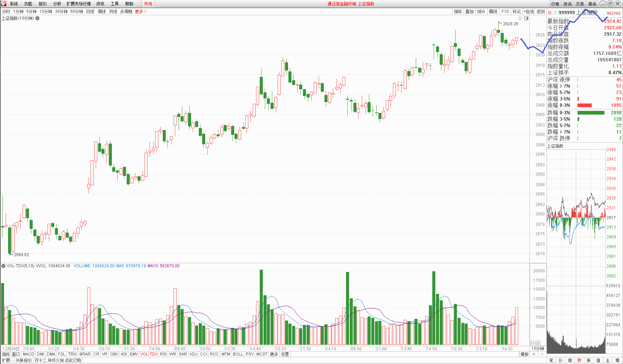This screenshot has width=623, height=364.
Task: Switch indicator to RSI
Action: click(x=163, y=354)
